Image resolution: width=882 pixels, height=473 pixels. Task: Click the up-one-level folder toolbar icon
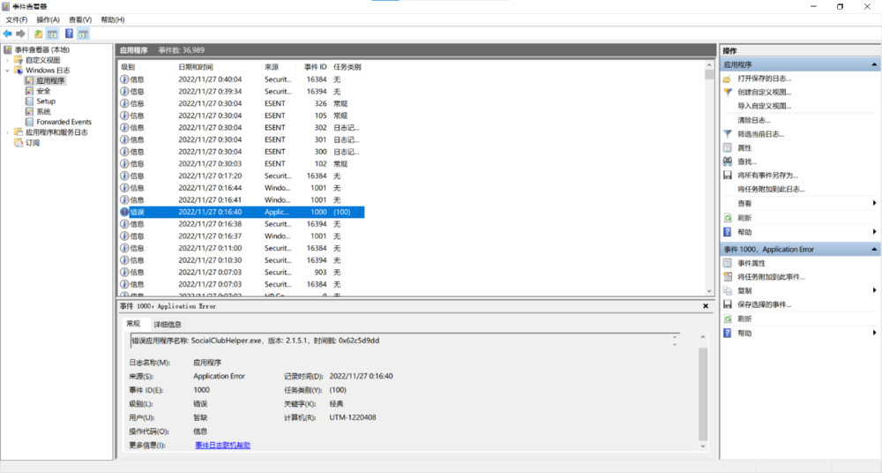tap(39, 34)
